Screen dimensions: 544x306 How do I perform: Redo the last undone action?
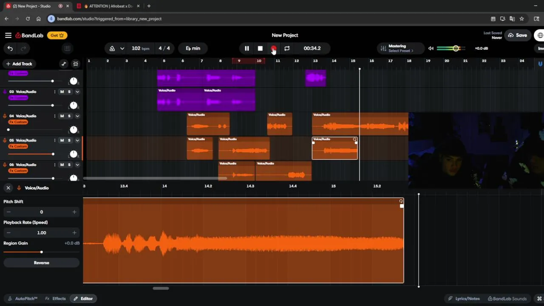pos(23,48)
